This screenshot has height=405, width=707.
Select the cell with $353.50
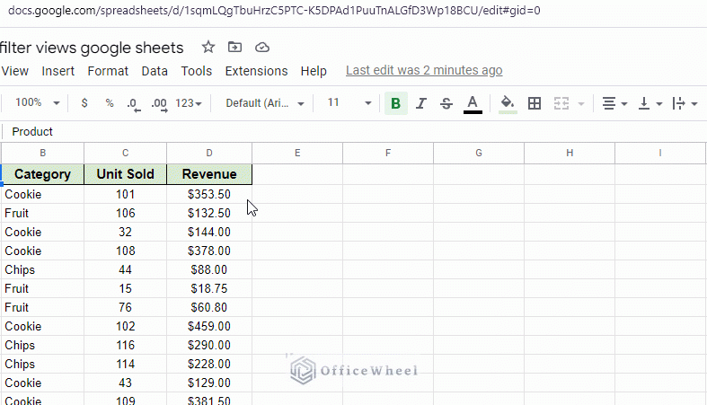209,194
